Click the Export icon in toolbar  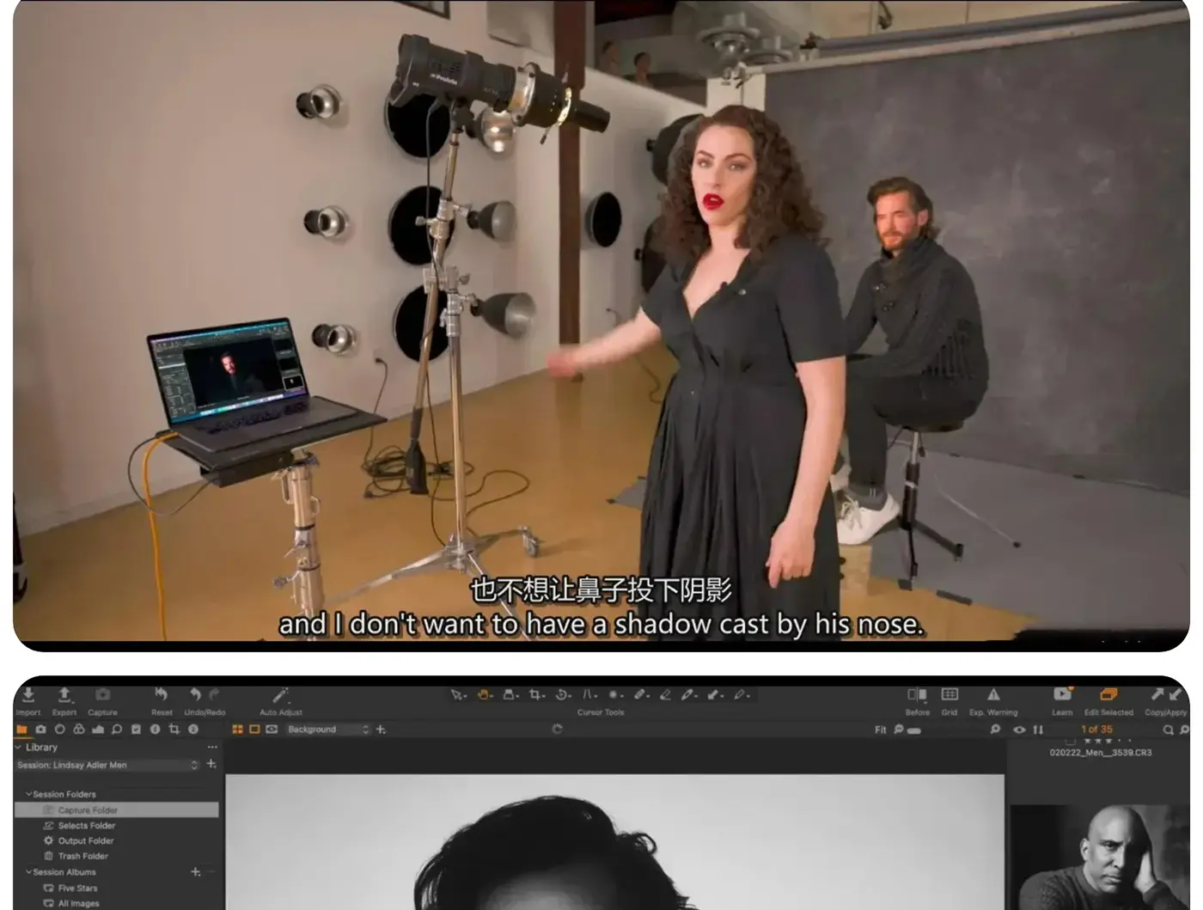pyautogui.click(x=64, y=695)
